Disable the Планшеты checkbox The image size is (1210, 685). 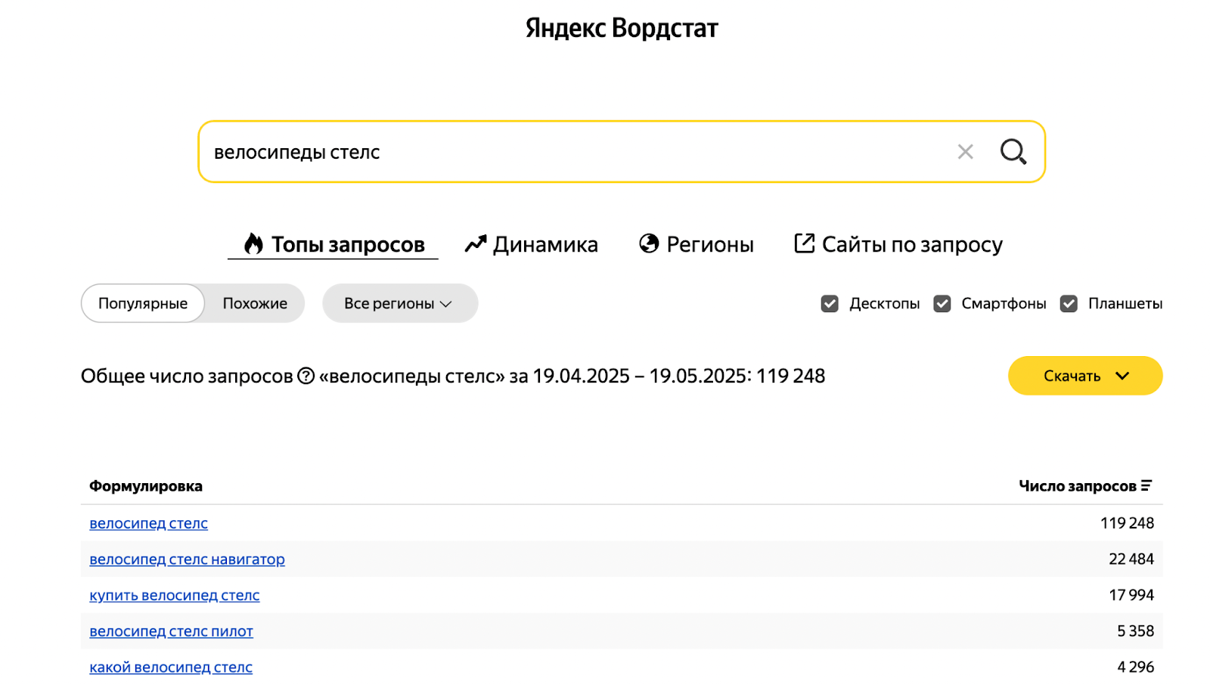coord(1069,304)
